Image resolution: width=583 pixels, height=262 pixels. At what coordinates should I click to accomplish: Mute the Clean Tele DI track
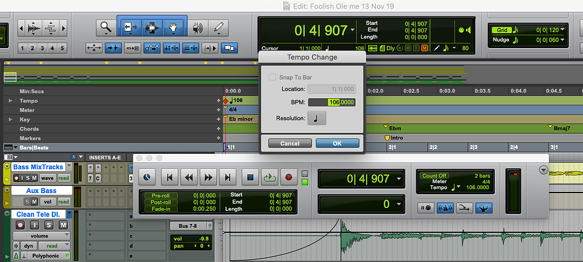point(63,225)
